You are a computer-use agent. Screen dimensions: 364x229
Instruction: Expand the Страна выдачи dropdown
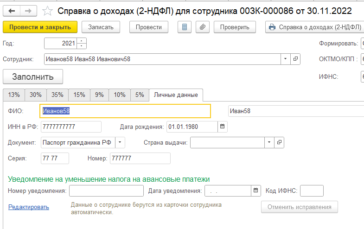click(x=269, y=142)
